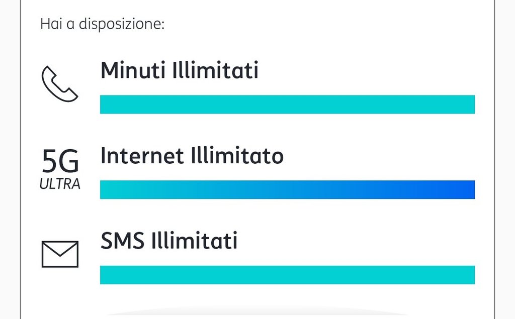This screenshot has width=515, height=319.
Task: Click the phone handset icon
Action: point(59,84)
